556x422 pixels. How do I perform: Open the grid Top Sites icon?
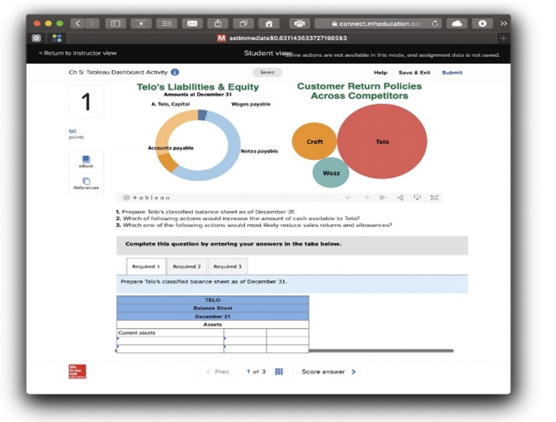click(x=167, y=24)
